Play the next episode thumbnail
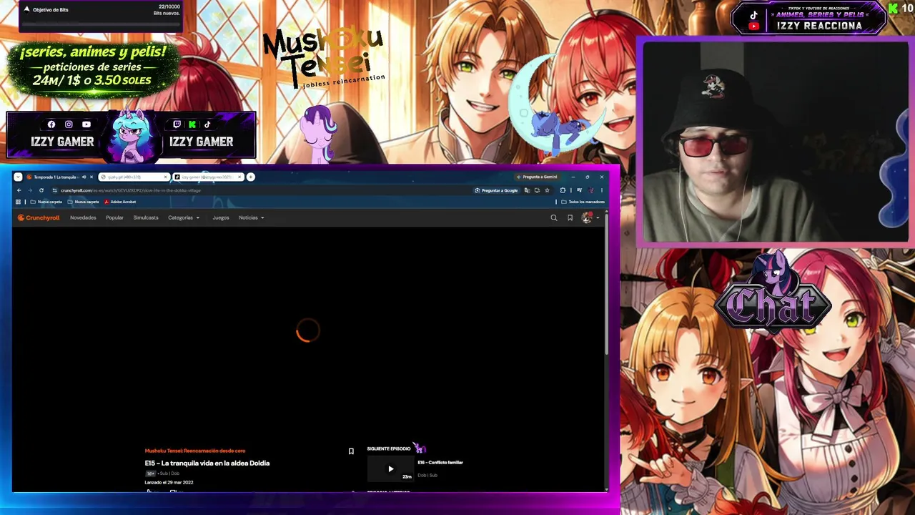 [x=390, y=469]
